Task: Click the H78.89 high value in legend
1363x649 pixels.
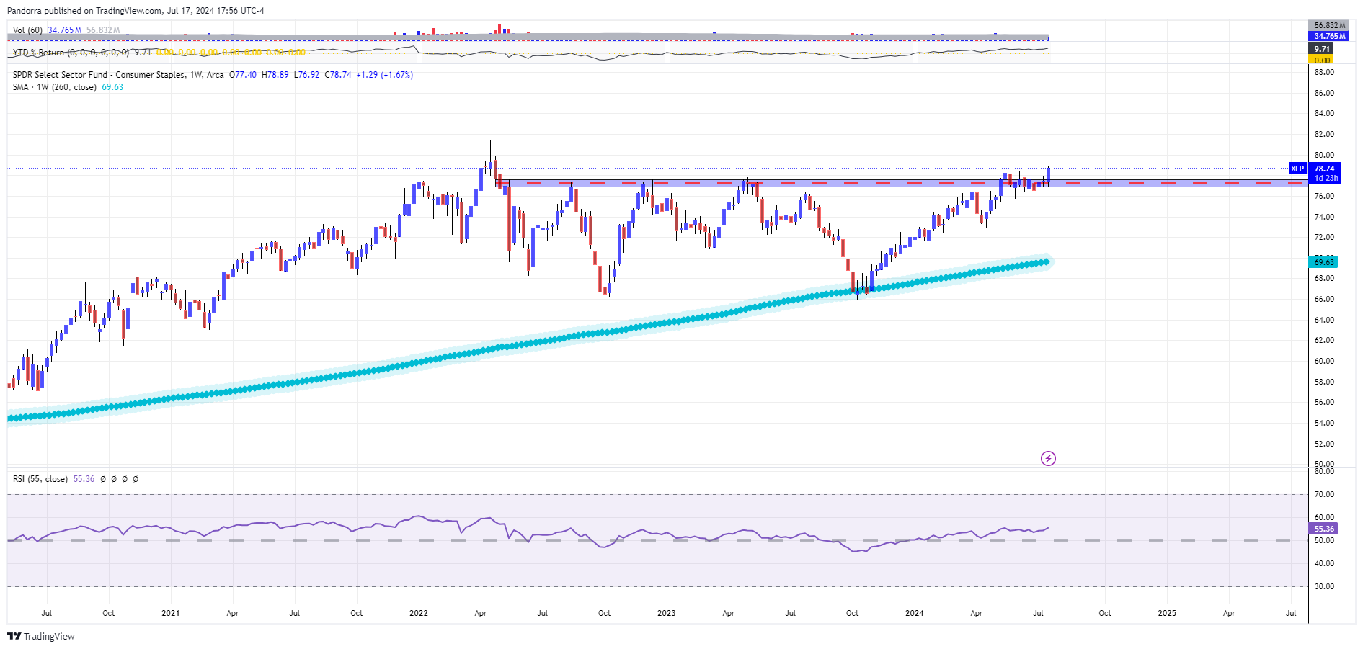Action: [275, 75]
